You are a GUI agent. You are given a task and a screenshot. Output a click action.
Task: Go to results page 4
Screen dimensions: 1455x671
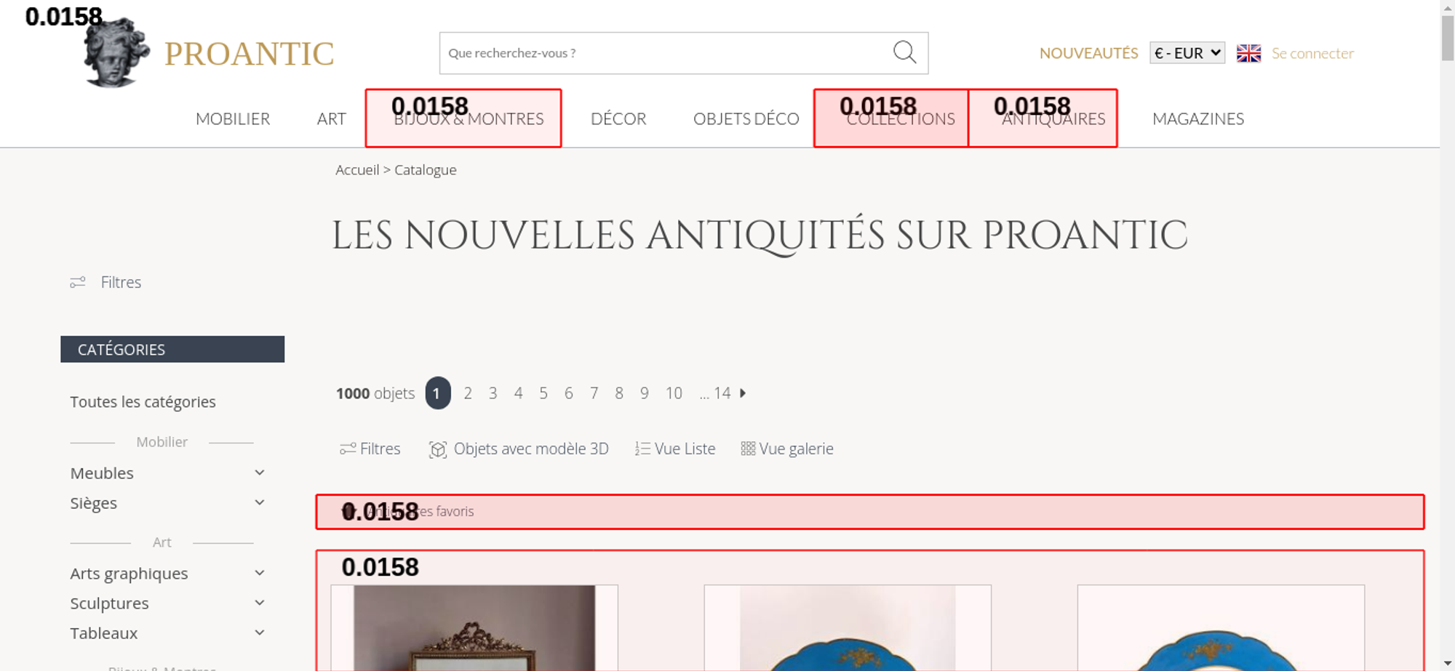coord(518,393)
